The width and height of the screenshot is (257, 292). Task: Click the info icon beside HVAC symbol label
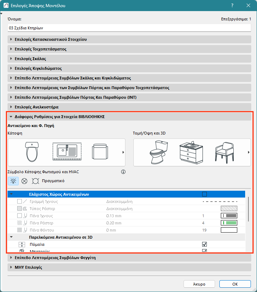pos(123,172)
